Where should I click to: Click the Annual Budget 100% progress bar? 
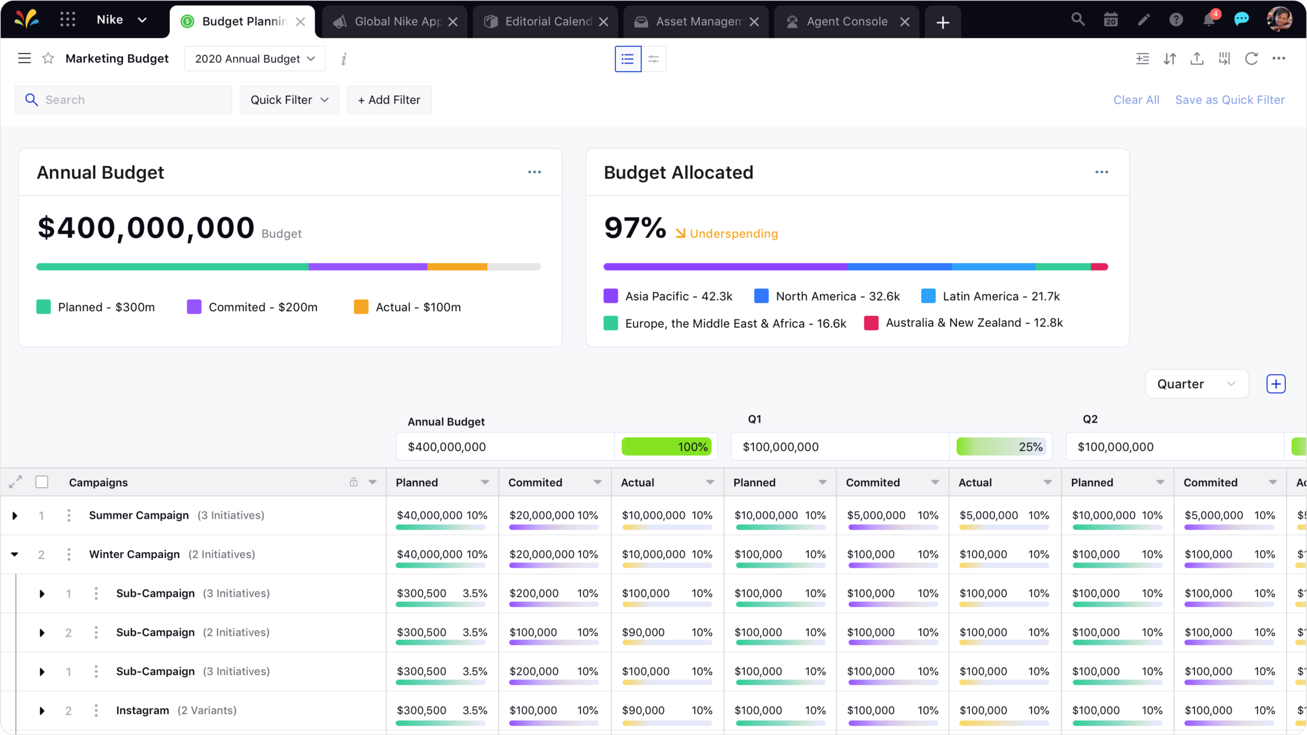coord(666,447)
